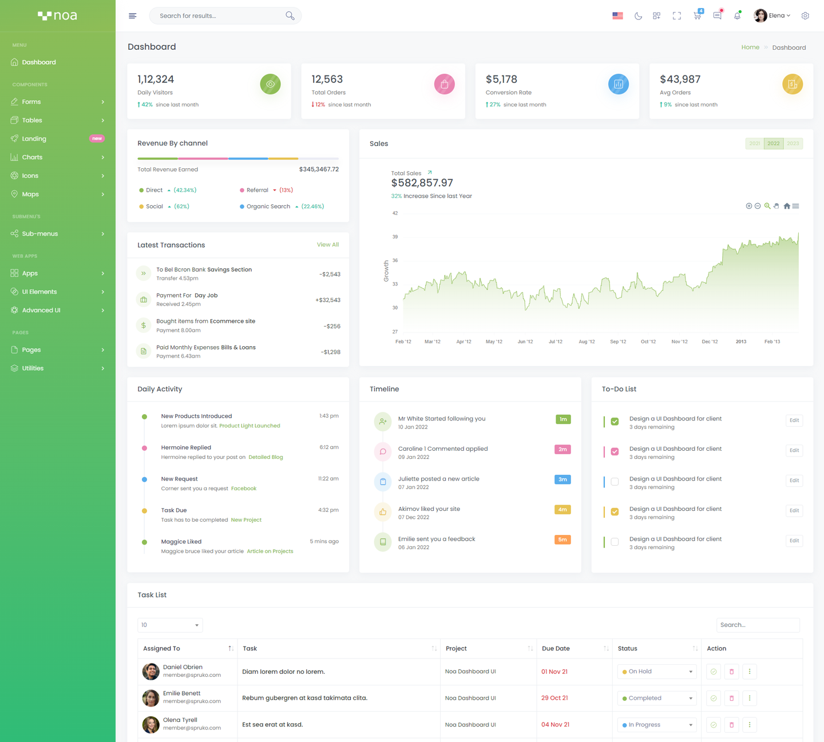Enter fullscreen mode using header icon
Screen dimensions: 824x742
tap(677, 16)
